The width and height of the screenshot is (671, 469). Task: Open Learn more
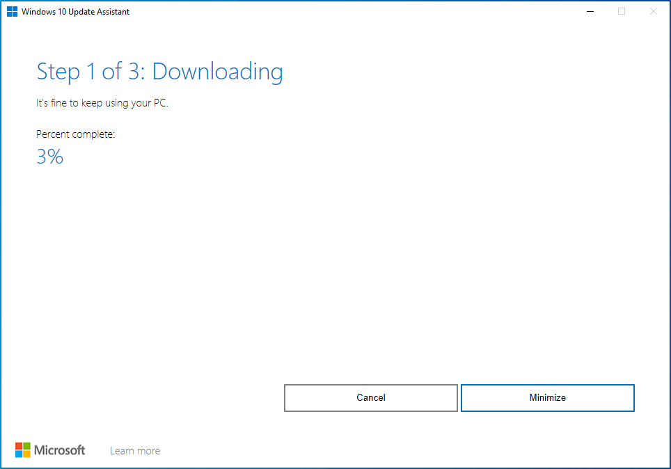(x=134, y=450)
